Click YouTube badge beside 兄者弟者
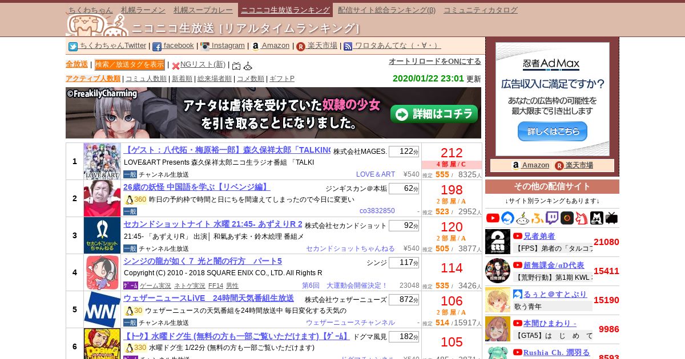This screenshot has width=685, height=359. (x=518, y=236)
